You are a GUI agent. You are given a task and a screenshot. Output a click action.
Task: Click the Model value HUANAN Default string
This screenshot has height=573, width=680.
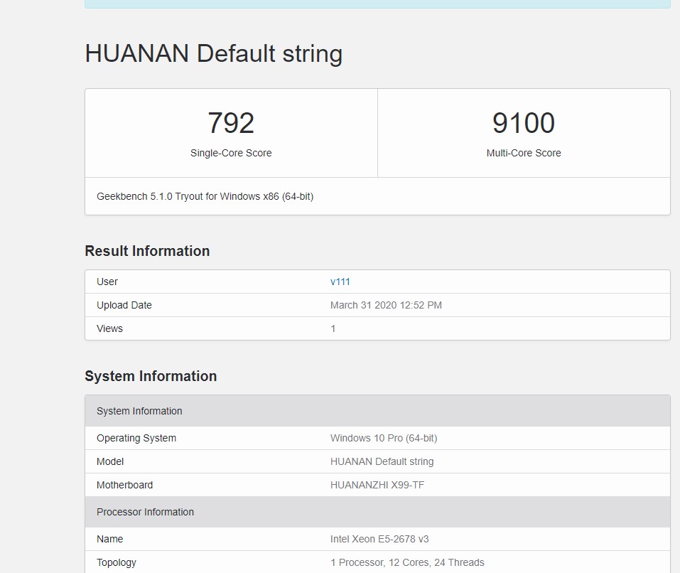382,461
